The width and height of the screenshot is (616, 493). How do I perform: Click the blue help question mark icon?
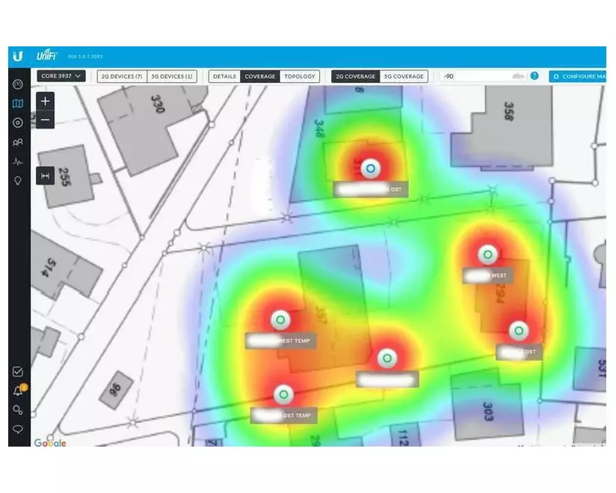tap(535, 76)
